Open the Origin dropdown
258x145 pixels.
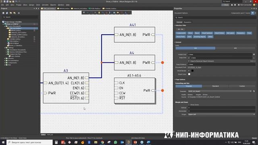(x=254, y=114)
